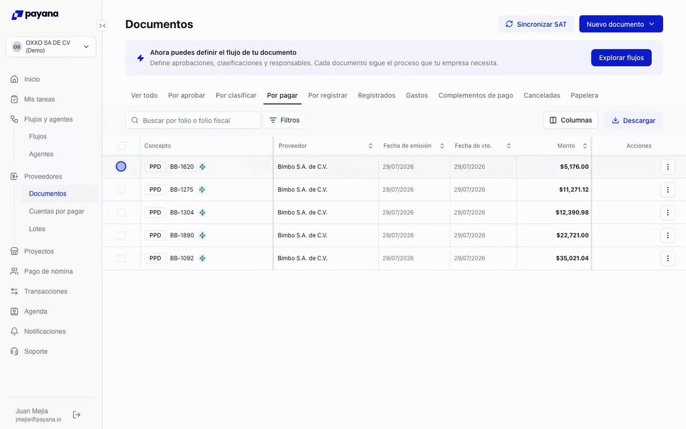The width and height of the screenshot is (686, 429).
Task: Click the Explorar flujos button
Action: click(x=621, y=58)
